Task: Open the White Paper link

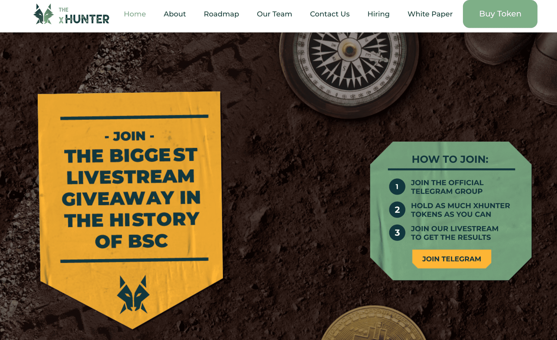Action: (x=430, y=14)
